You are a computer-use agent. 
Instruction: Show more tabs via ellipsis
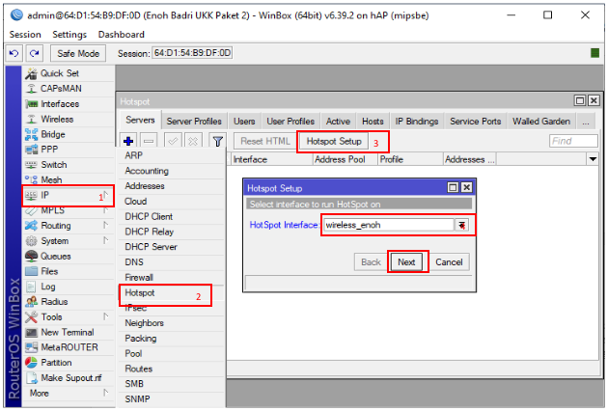586,122
